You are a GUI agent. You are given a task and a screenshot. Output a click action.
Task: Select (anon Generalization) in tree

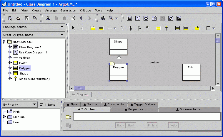click(34, 79)
